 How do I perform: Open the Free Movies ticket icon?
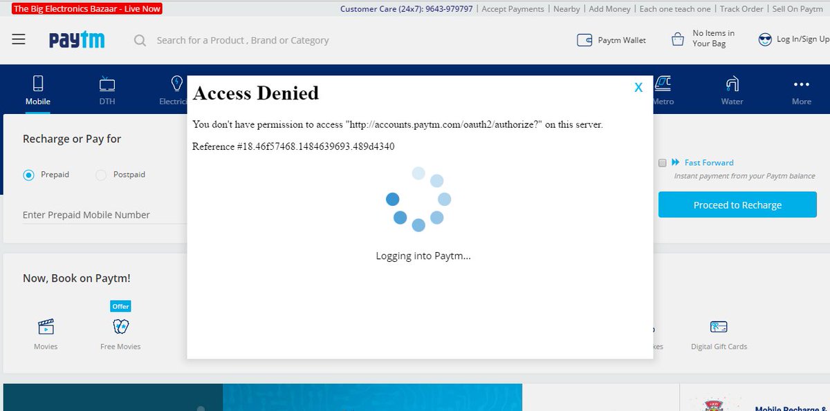coord(120,326)
